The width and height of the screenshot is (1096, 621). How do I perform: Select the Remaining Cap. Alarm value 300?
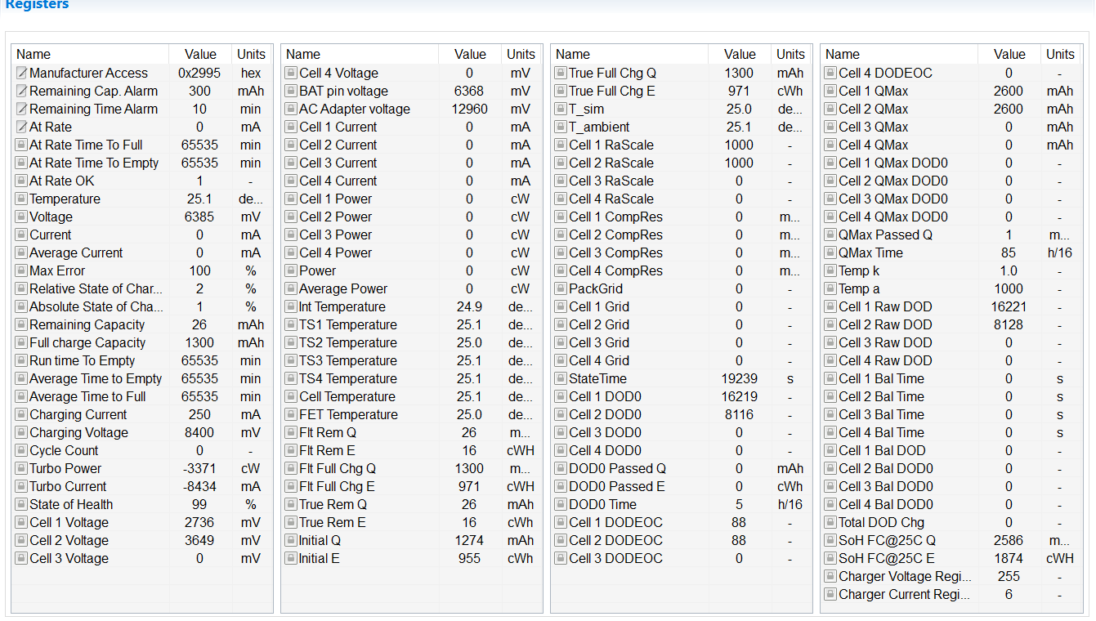199,92
